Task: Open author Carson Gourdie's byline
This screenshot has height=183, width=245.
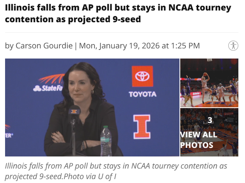Action: click(x=45, y=46)
